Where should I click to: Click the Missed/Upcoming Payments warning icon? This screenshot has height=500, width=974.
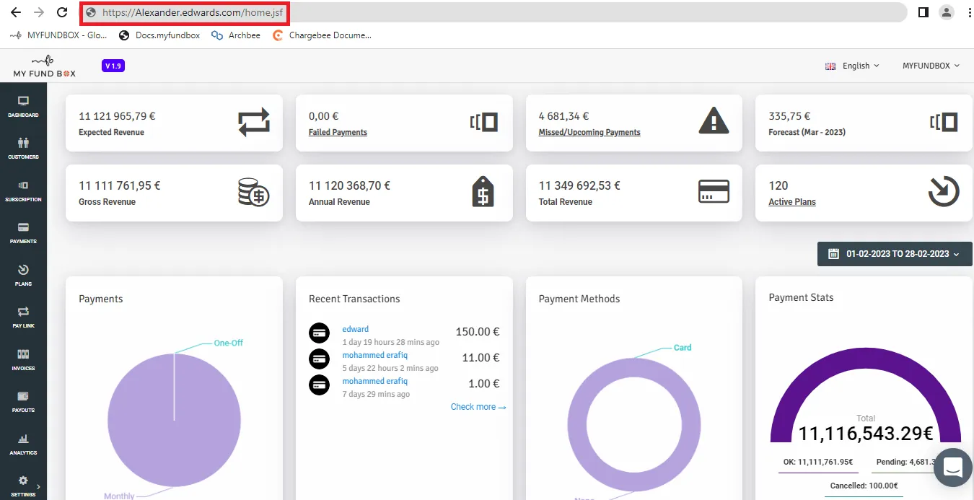(714, 120)
